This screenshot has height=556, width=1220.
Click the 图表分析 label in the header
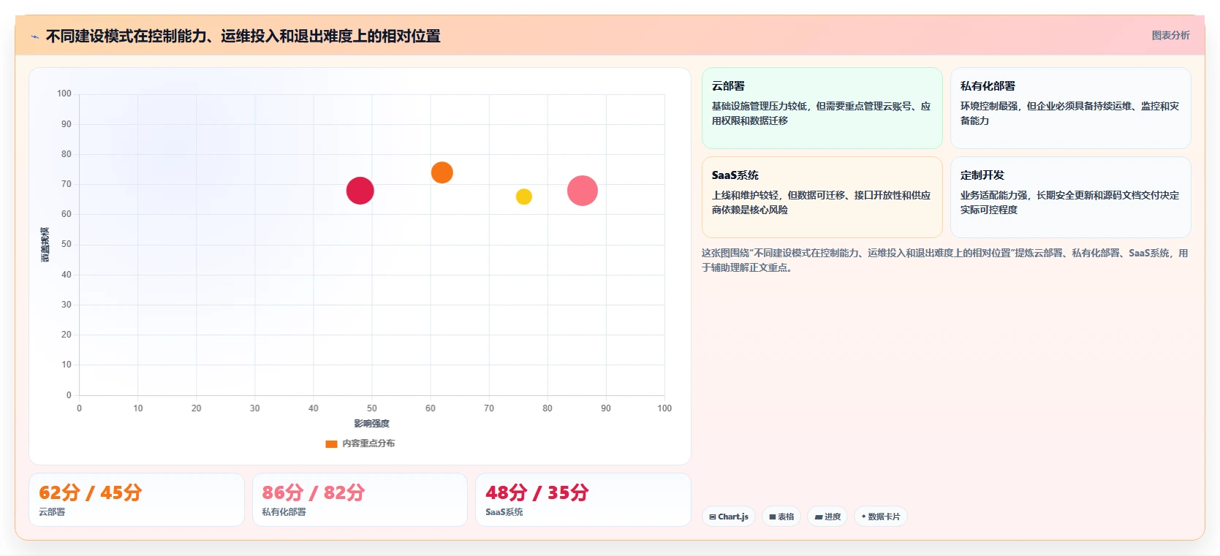[1170, 35]
